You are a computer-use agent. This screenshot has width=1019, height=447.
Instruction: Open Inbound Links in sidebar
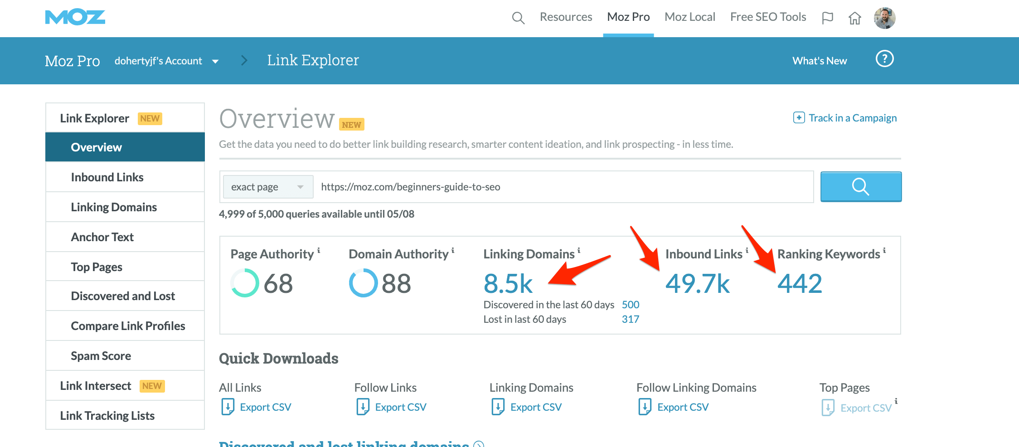pos(125,177)
